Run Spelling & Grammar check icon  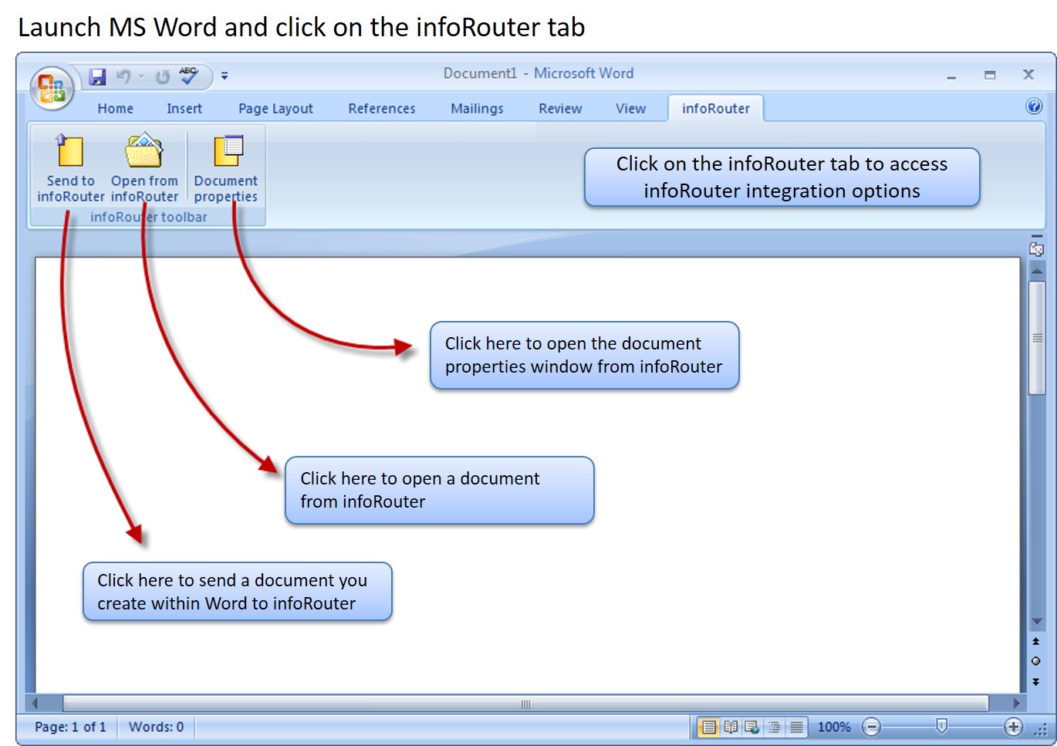(x=189, y=76)
